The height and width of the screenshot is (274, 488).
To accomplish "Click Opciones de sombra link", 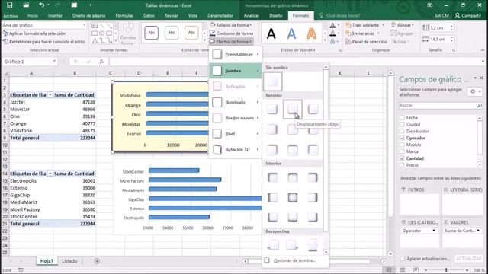I will (x=294, y=260).
